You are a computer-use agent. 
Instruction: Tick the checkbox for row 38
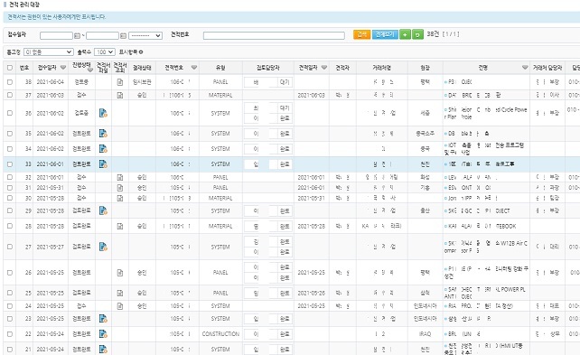[10, 81]
